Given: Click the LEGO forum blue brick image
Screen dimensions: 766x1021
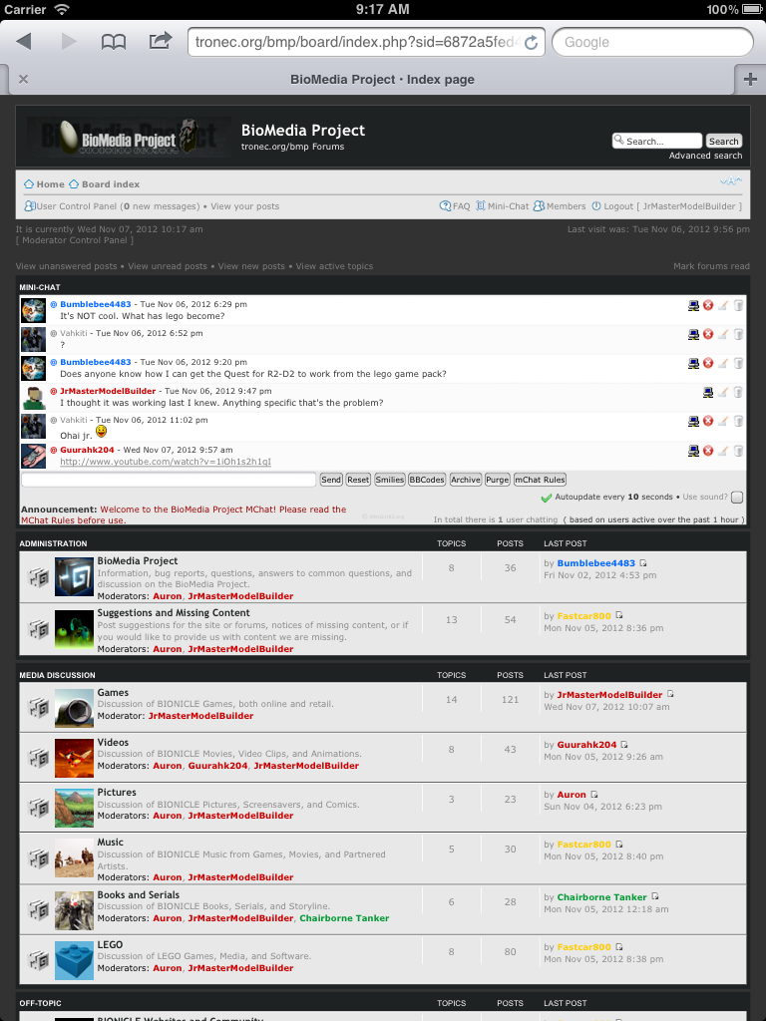Looking at the screenshot, I should click(x=74, y=960).
